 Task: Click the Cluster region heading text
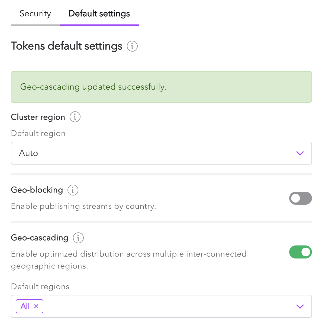click(x=38, y=117)
